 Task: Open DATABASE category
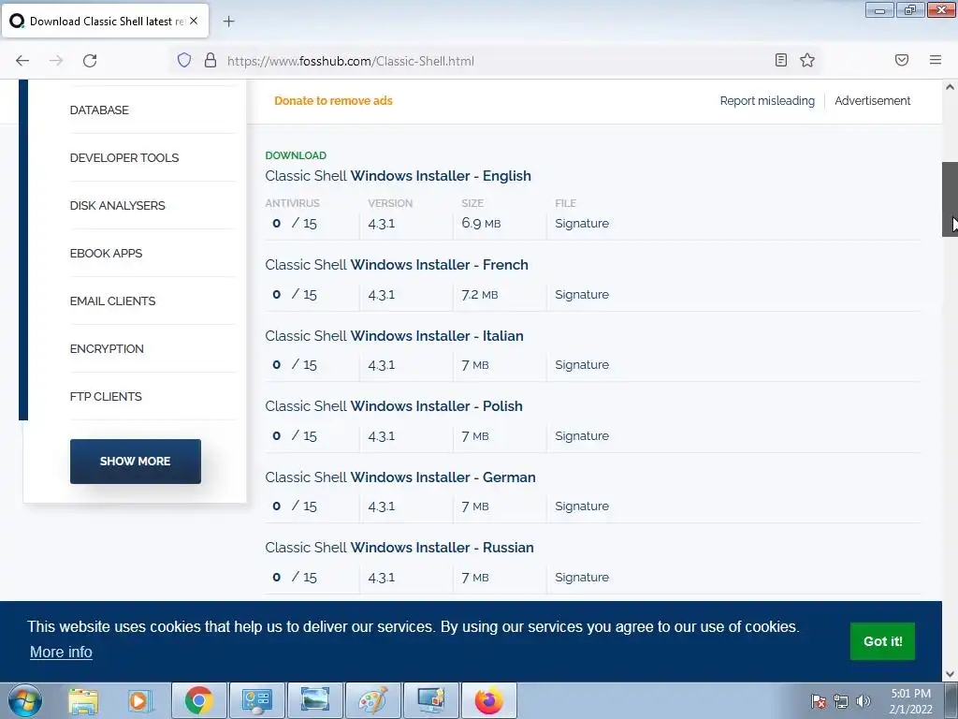click(99, 110)
